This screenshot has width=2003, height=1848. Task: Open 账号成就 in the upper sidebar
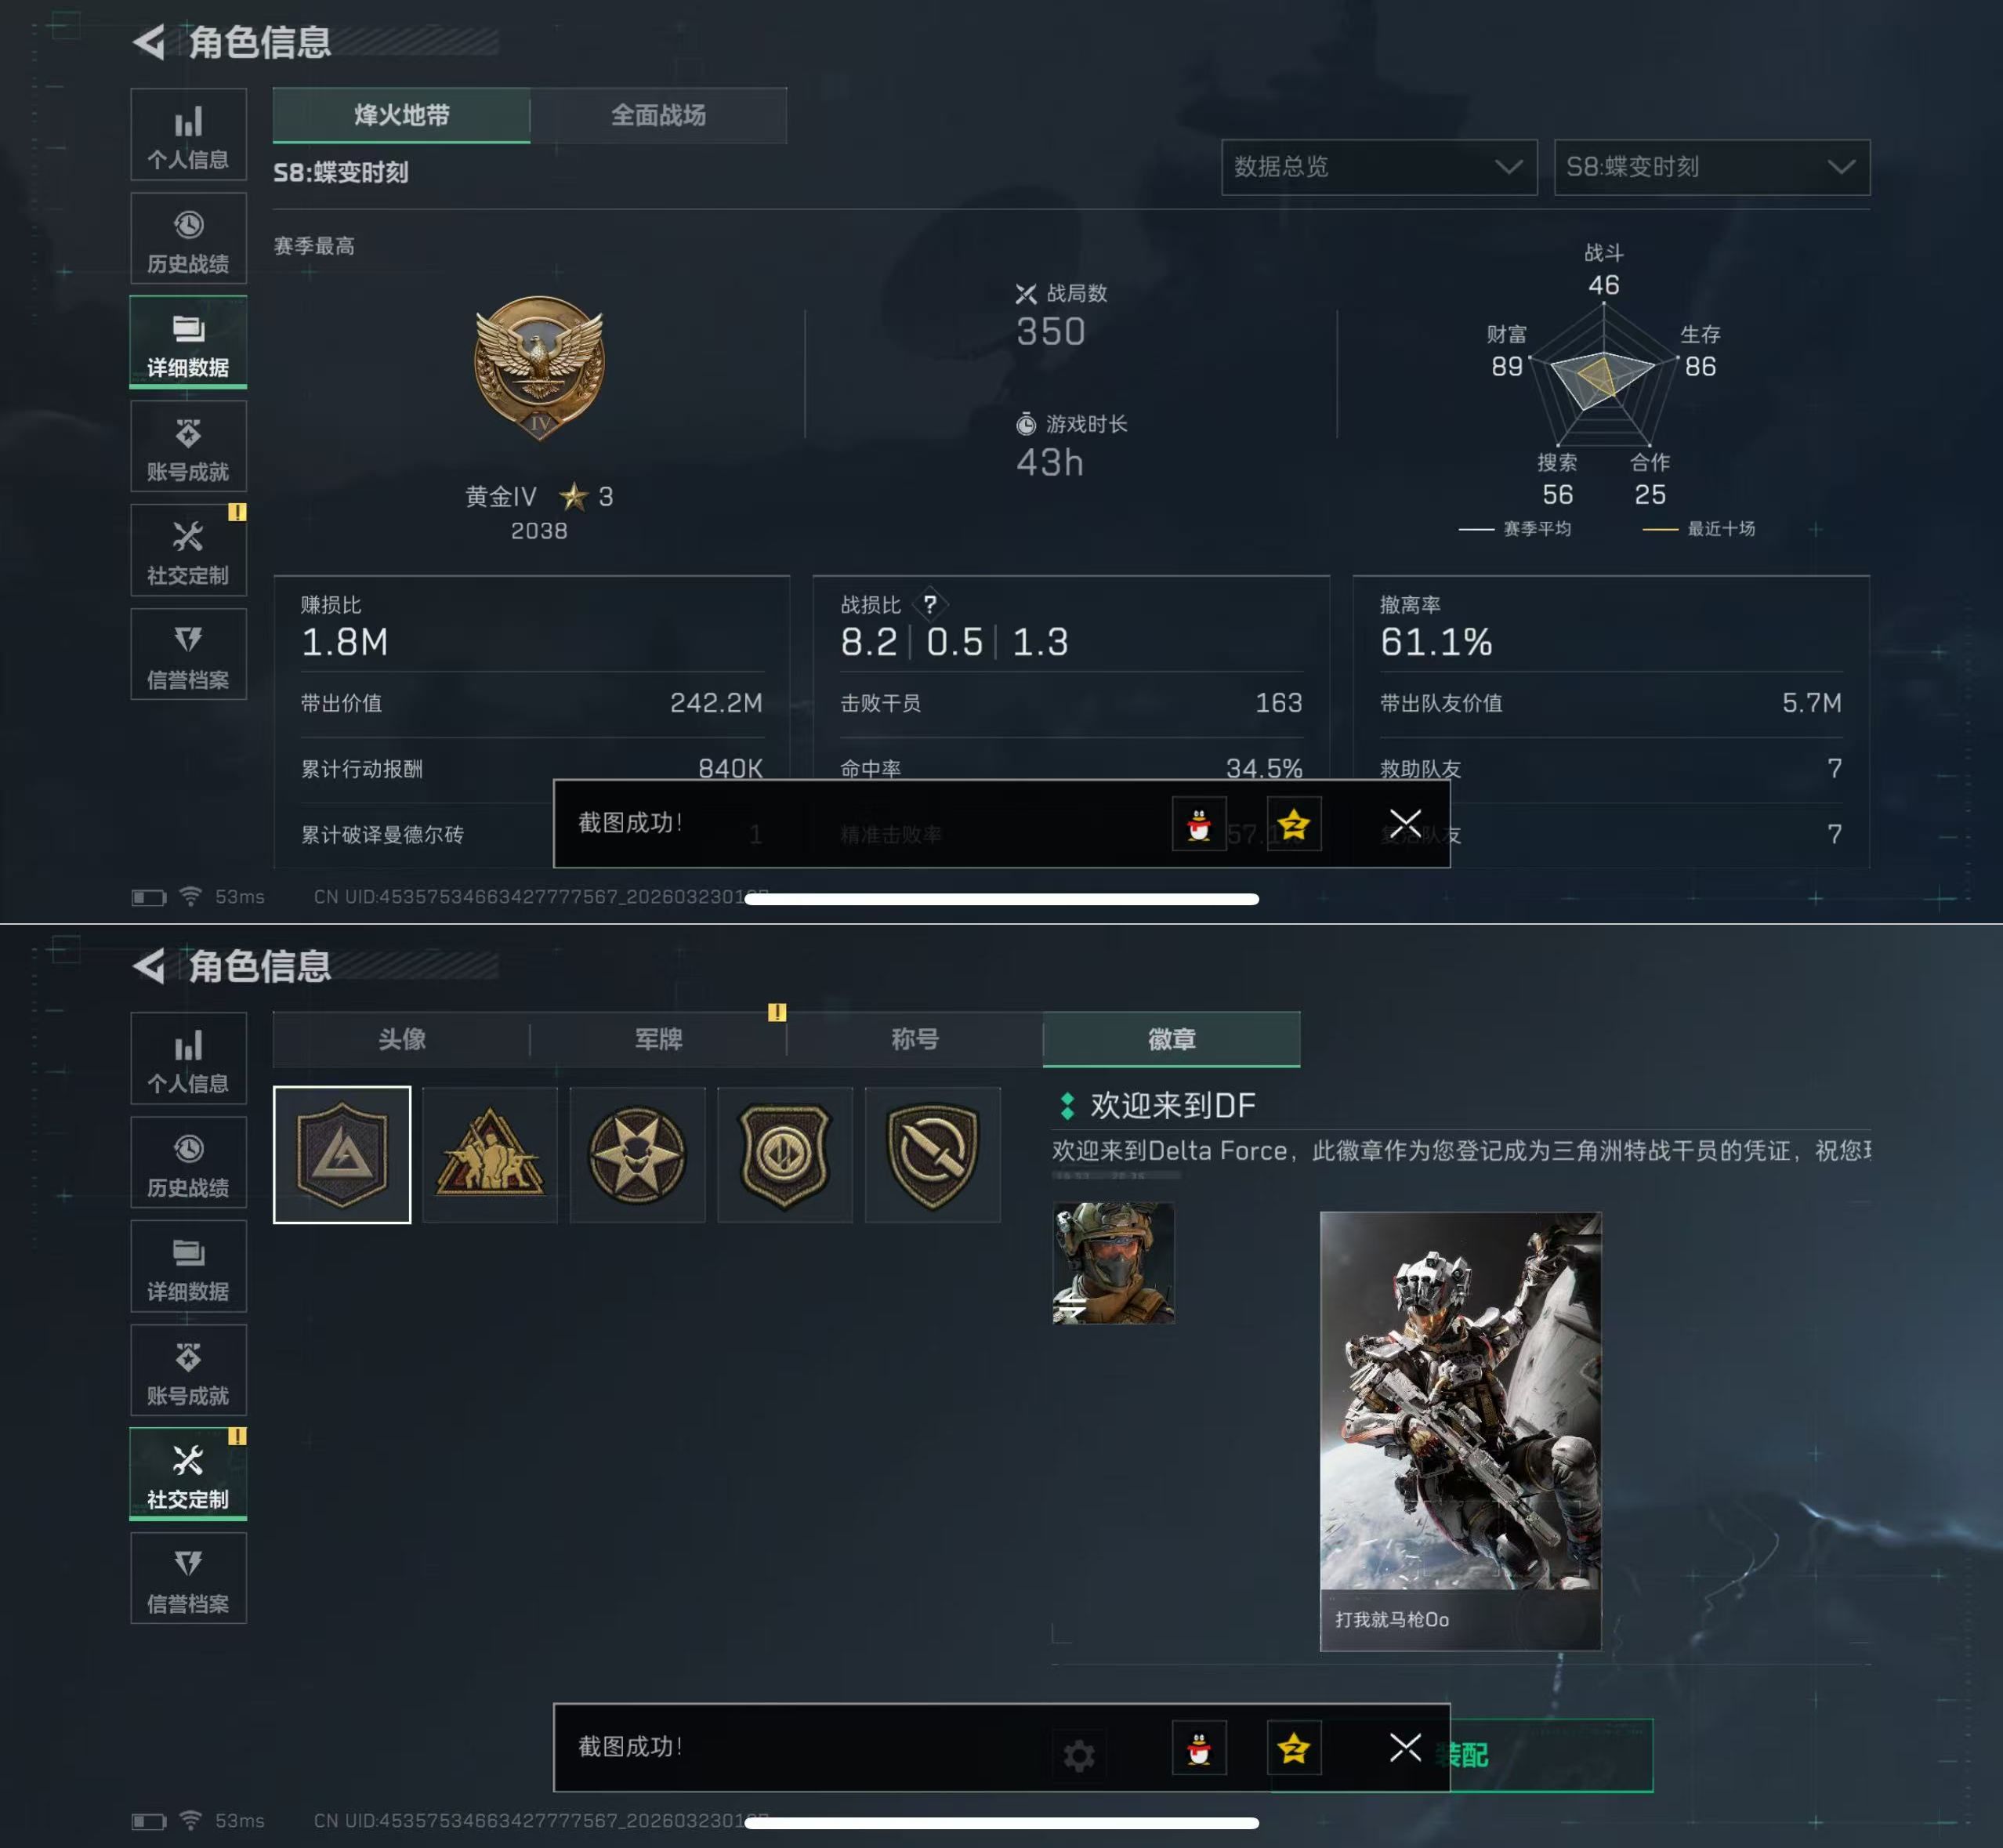[x=188, y=447]
